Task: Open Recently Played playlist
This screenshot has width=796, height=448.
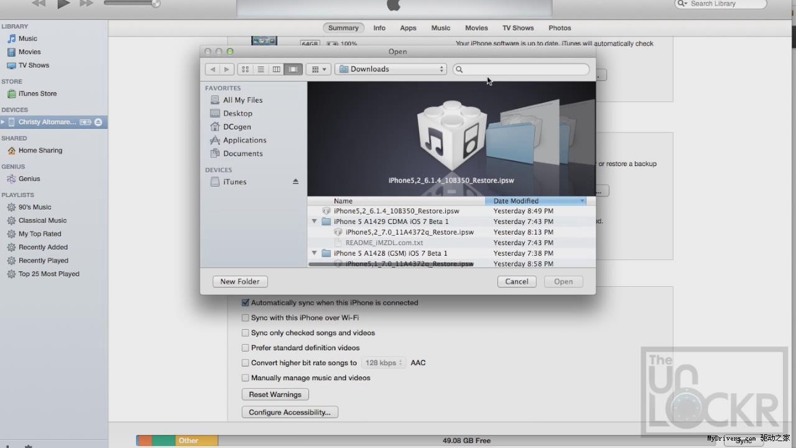Action: click(44, 261)
